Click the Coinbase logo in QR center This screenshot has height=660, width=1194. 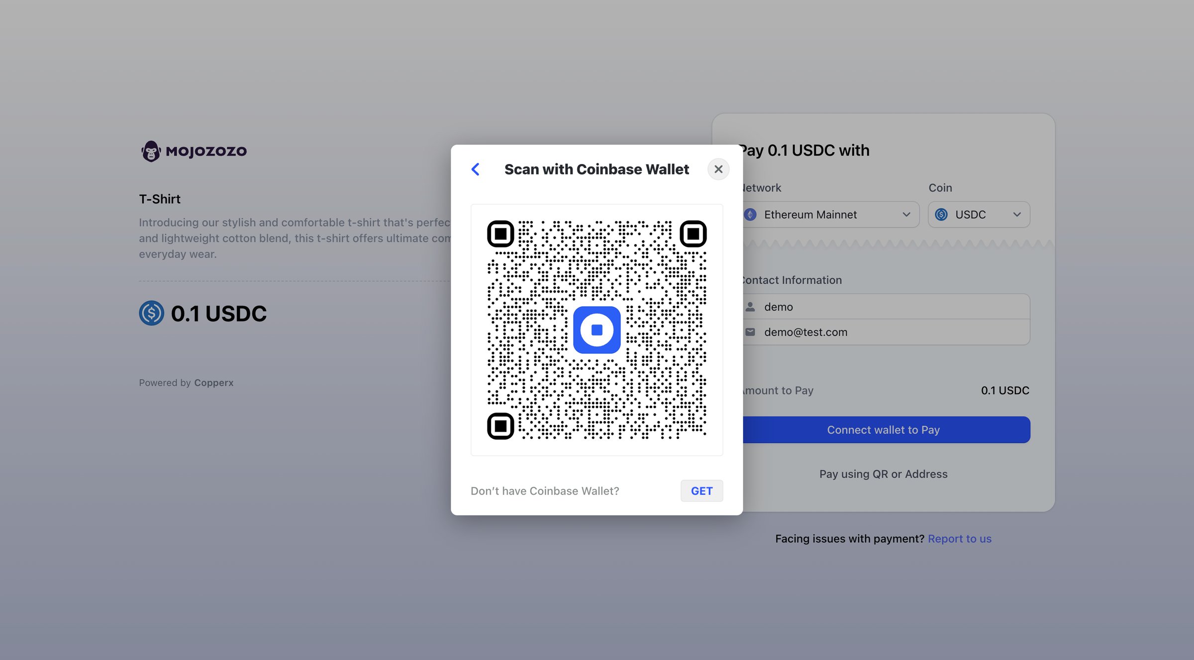coord(597,330)
